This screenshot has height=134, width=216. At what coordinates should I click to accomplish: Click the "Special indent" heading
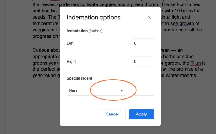click(79, 78)
